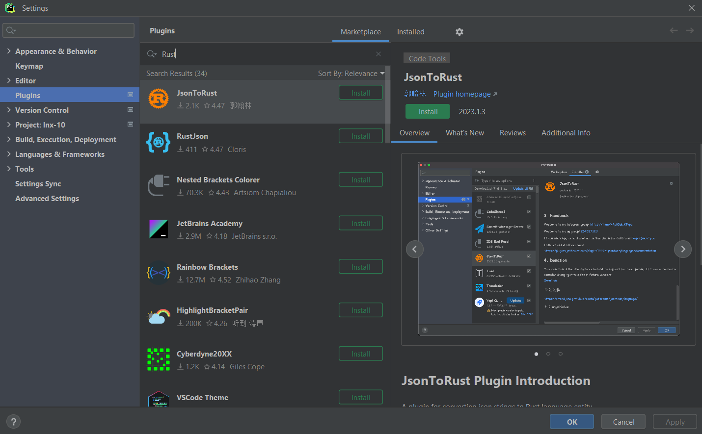The width and height of the screenshot is (702, 434).
Task: Click the Cancel button
Action: pyautogui.click(x=623, y=422)
